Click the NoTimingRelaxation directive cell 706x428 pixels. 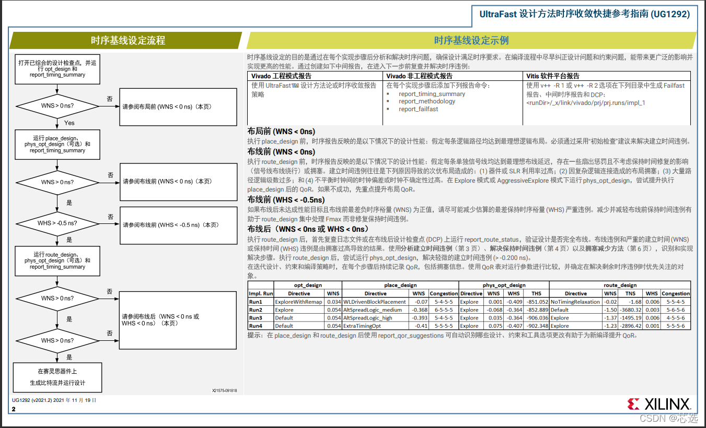[575, 302]
